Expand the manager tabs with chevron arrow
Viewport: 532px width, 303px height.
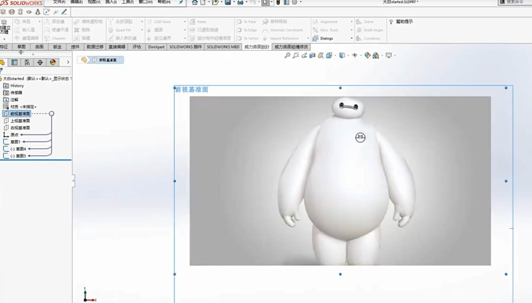[x=68, y=62]
